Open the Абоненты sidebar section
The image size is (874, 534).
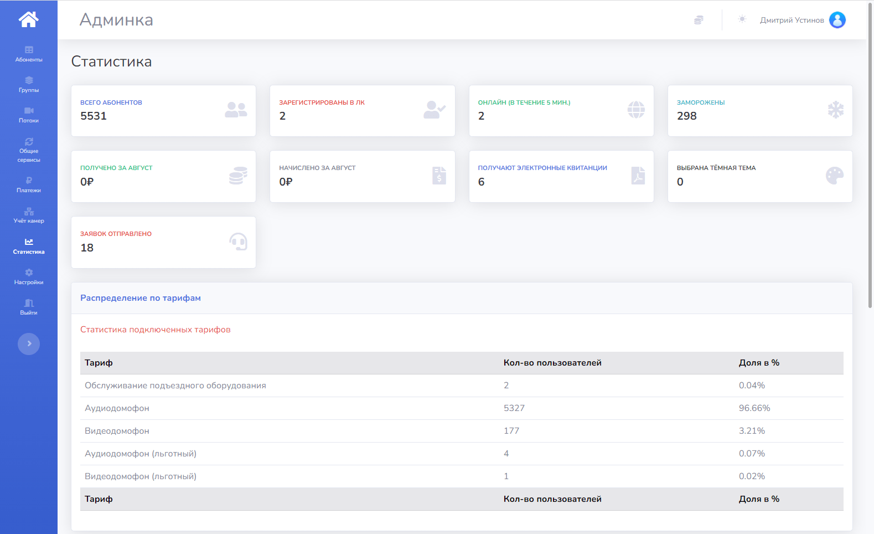pos(29,54)
